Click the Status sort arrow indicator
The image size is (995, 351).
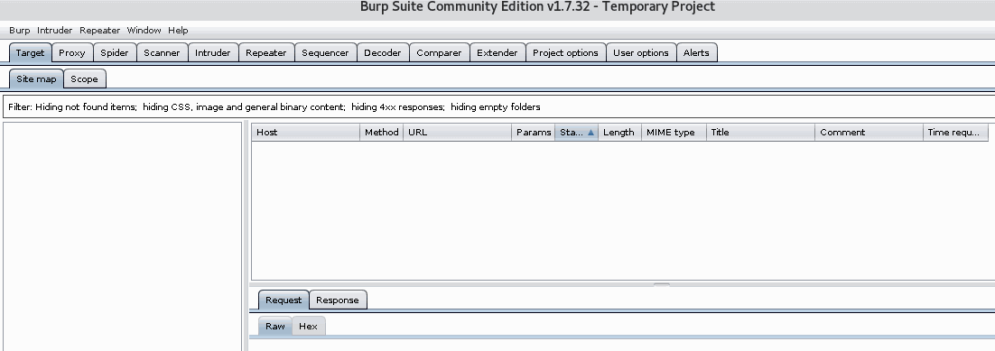(590, 133)
